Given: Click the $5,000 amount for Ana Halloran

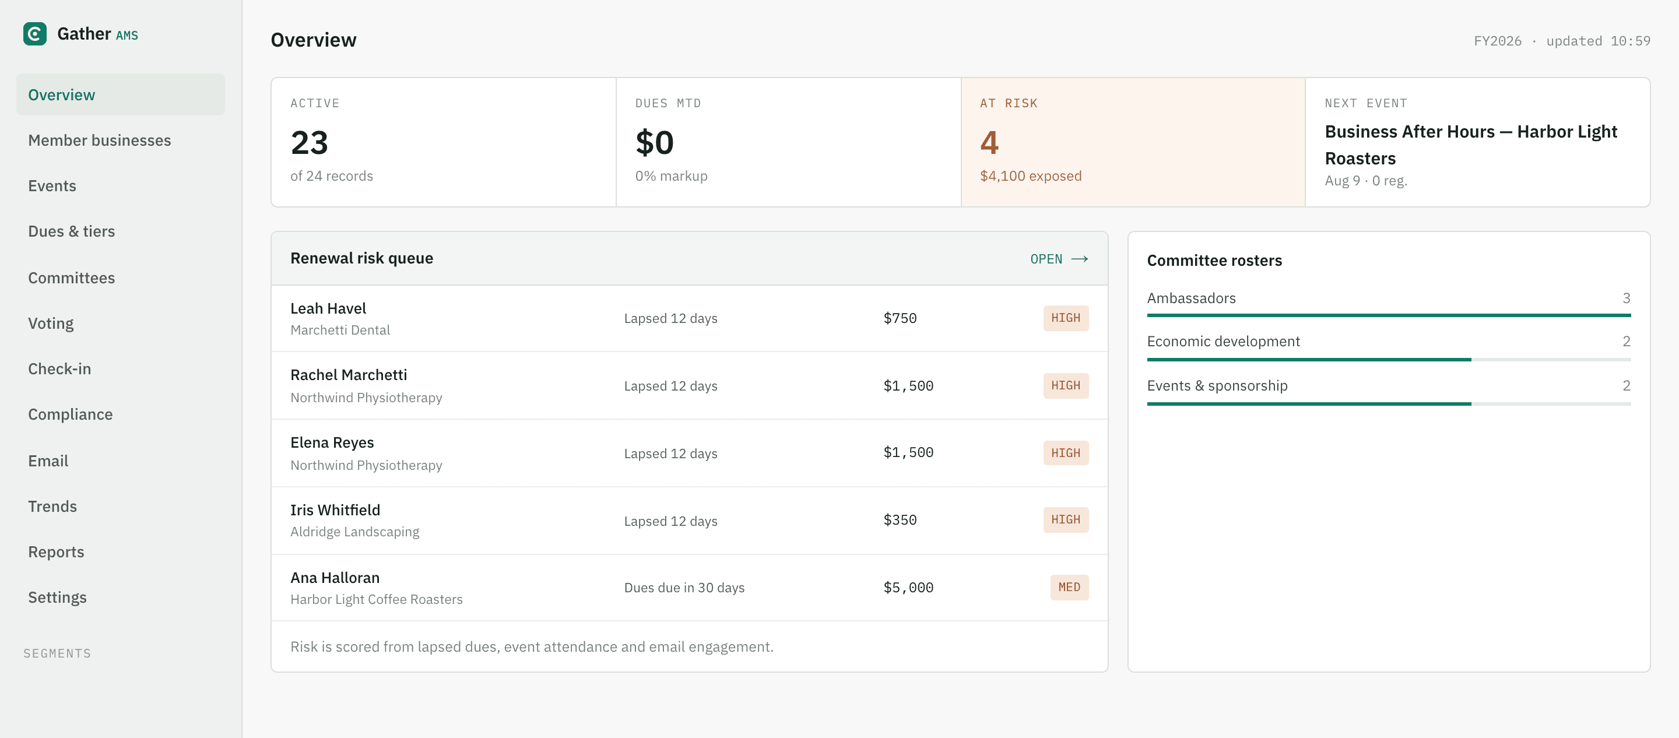Looking at the screenshot, I should 908,588.
